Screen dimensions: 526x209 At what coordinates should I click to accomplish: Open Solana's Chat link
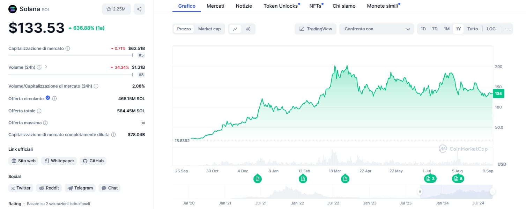[109, 188]
